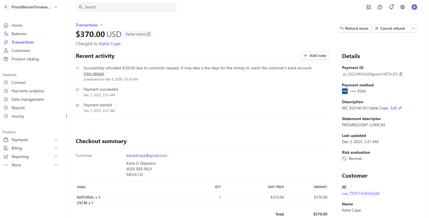
Task: Click the Add note button
Action: click(315, 56)
